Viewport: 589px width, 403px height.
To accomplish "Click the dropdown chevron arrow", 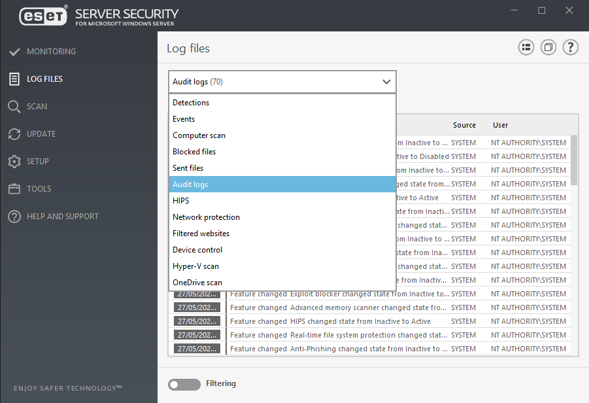I will coord(386,82).
